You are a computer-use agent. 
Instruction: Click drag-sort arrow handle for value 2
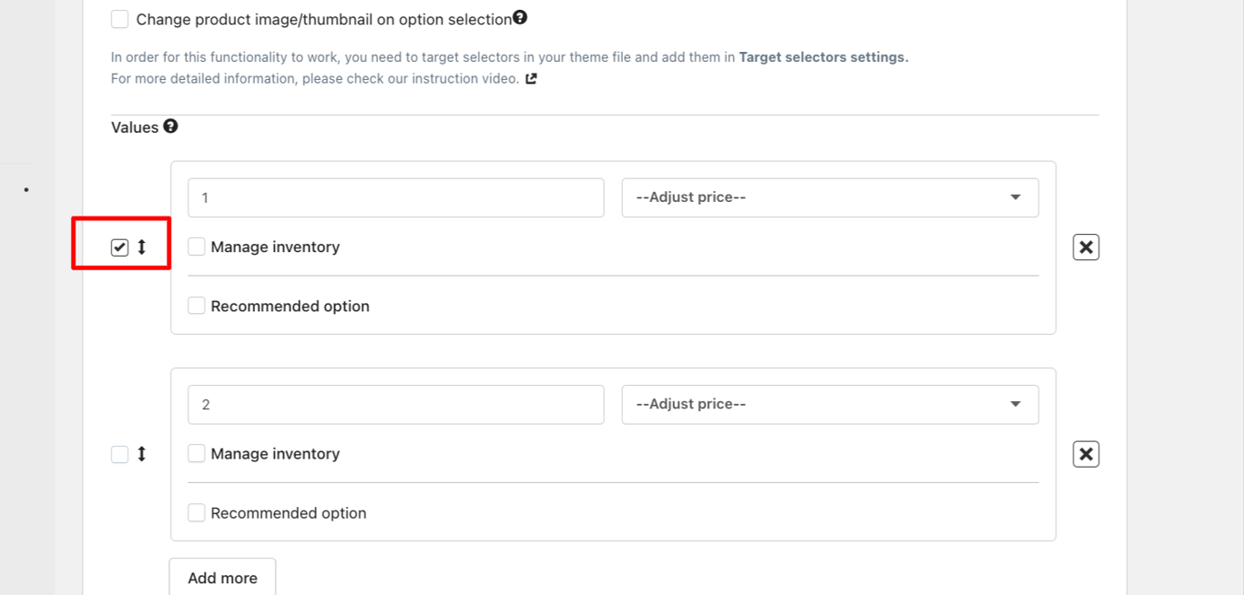(142, 454)
